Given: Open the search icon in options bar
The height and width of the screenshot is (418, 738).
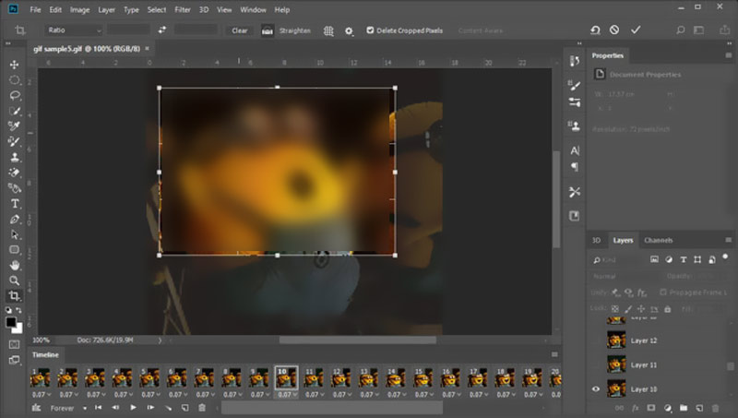Looking at the screenshot, I should pyautogui.click(x=680, y=30).
